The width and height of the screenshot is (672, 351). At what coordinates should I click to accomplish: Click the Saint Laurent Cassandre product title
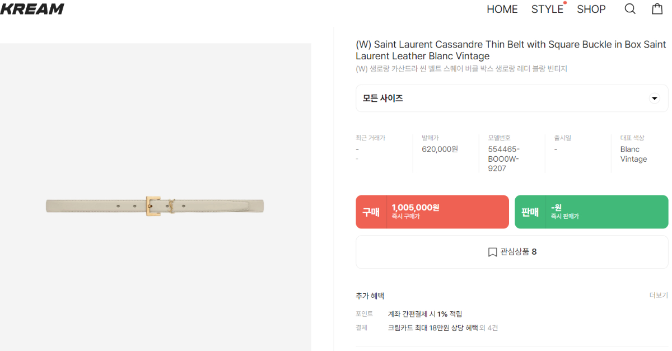pyautogui.click(x=511, y=50)
